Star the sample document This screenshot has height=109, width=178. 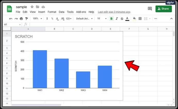tap(32, 7)
